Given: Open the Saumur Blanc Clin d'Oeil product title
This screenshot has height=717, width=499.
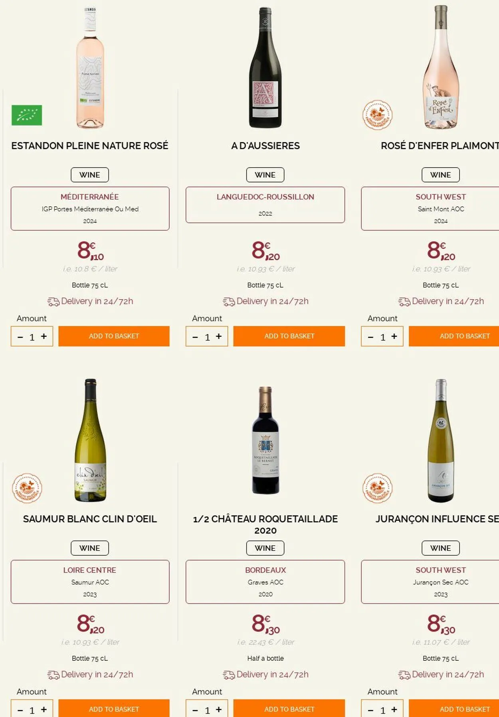Looking at the screenshot, I should click(x=90, y=519).
